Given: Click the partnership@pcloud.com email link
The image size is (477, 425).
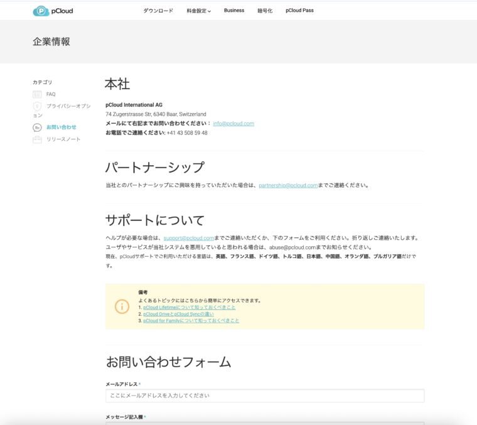Looking at the screenshot, I should pos(288,185).
